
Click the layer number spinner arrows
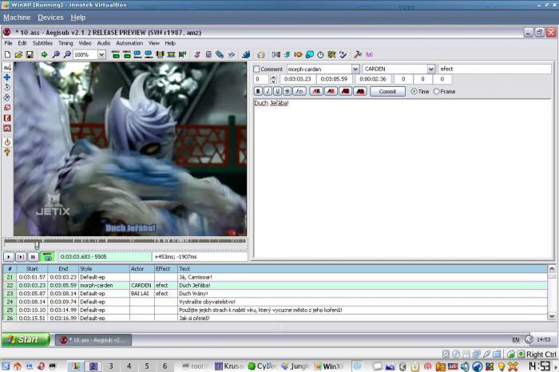coord(273,79)
